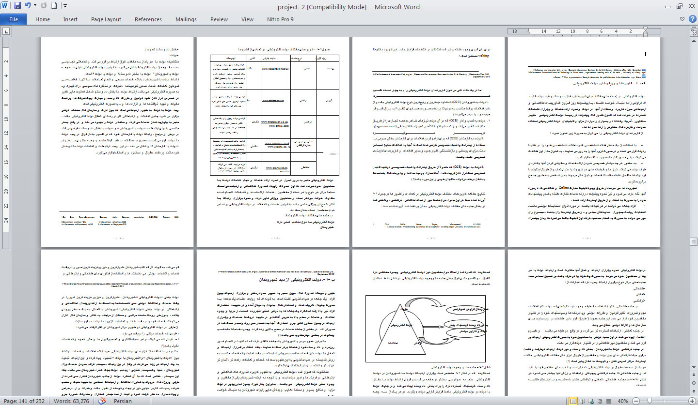Image resolution: width=698 pixels, height=405 pixels.
Task: Open the Page Layout tab
Action: pos(106,19)
